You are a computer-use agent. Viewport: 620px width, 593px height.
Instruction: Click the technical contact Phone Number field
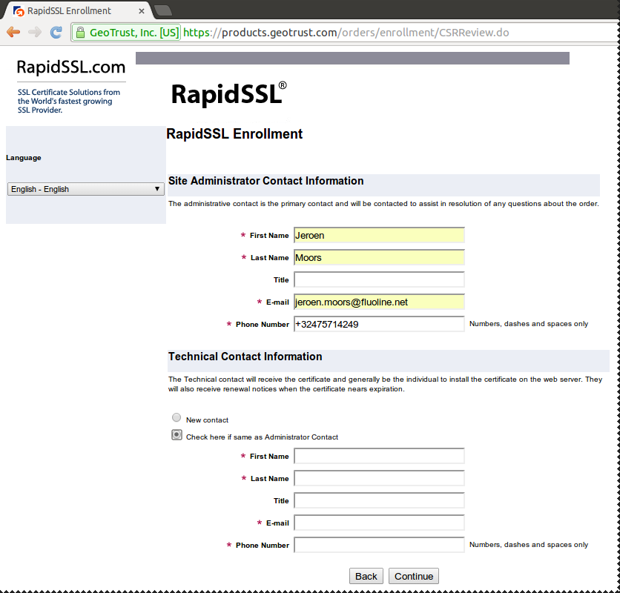[379, 545]
